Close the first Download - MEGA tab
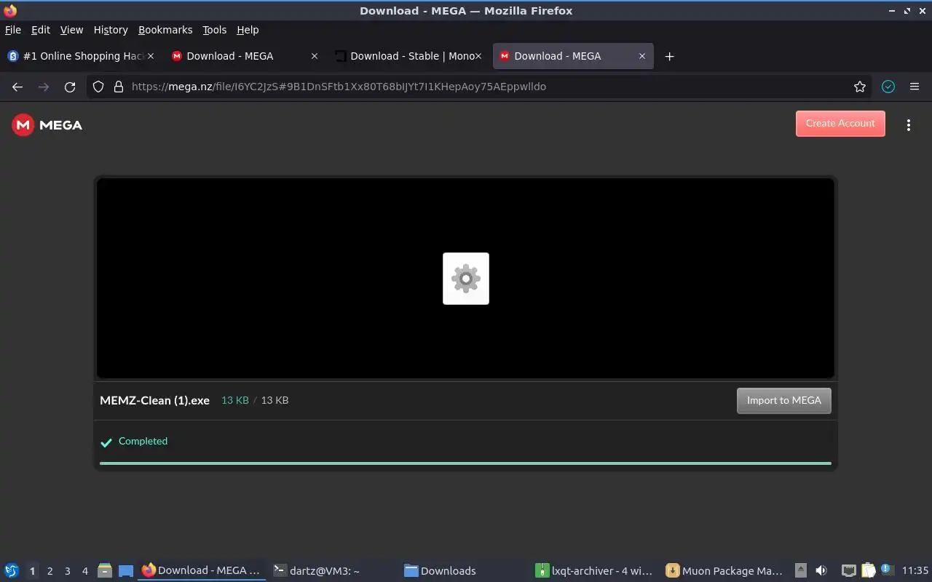932x582 pixels. click(315, 56)
